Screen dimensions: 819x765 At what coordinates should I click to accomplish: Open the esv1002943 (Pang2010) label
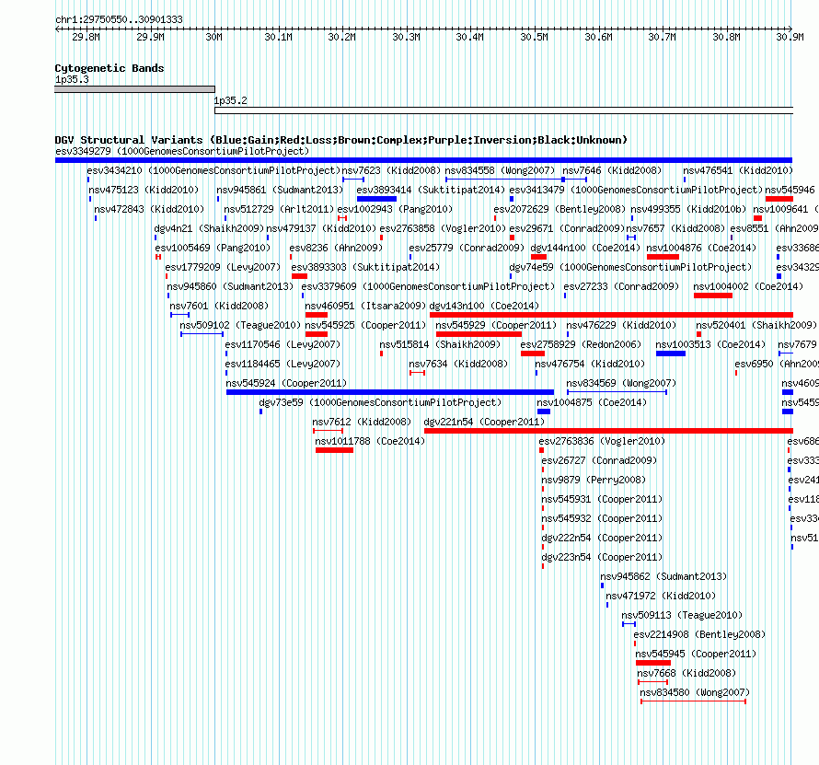tap(395, 209)
